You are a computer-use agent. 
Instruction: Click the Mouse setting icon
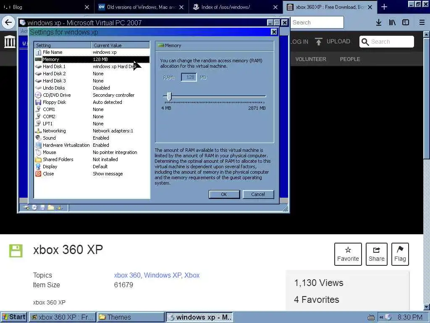point(38,152)
